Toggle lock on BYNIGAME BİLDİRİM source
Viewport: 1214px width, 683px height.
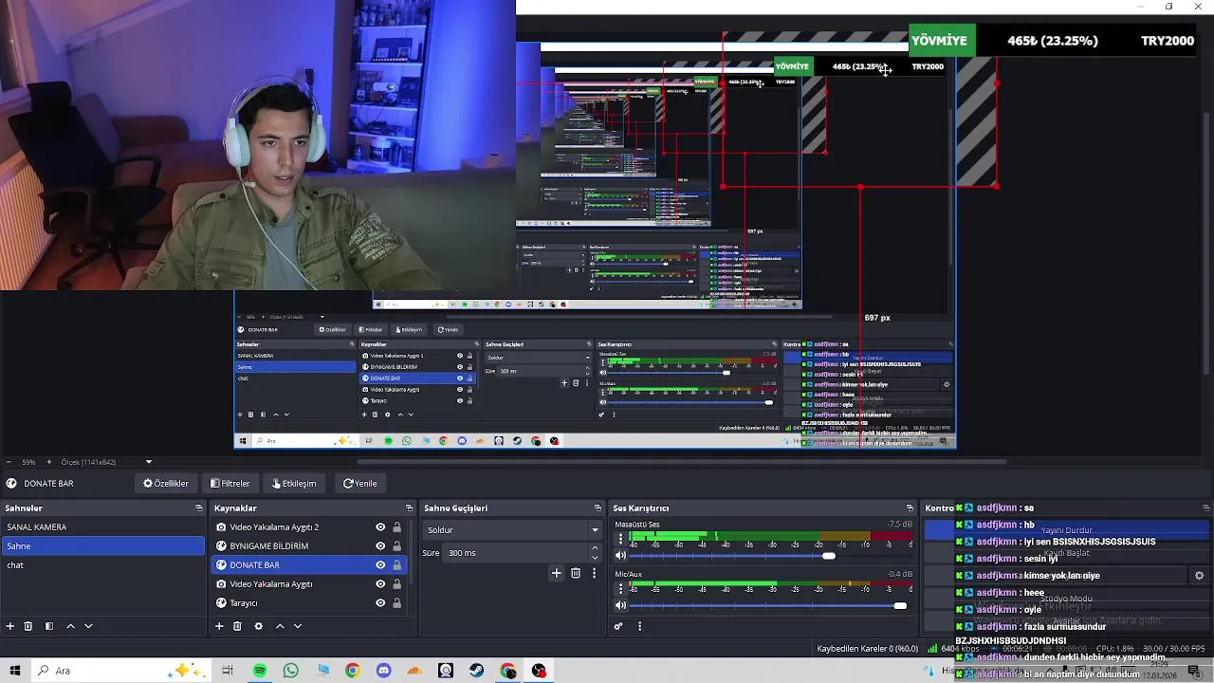coord(397,545)
